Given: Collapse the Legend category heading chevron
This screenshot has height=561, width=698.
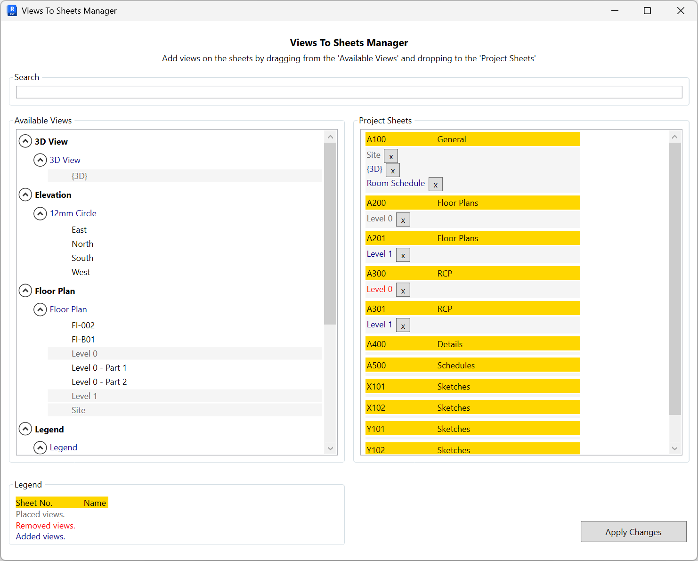Looking at the screenshot, I should point(25,429).
